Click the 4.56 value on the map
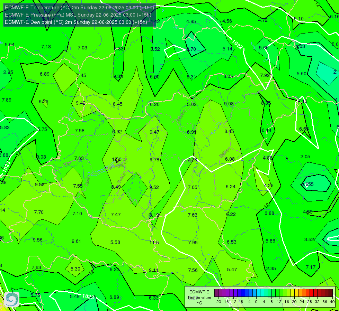This screenshot has height=311, width=339. point(227,21)
